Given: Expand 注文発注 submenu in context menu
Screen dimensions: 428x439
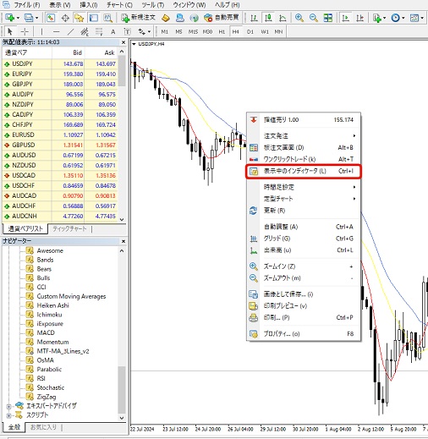Looking at the screenshot, I should 304,136.
